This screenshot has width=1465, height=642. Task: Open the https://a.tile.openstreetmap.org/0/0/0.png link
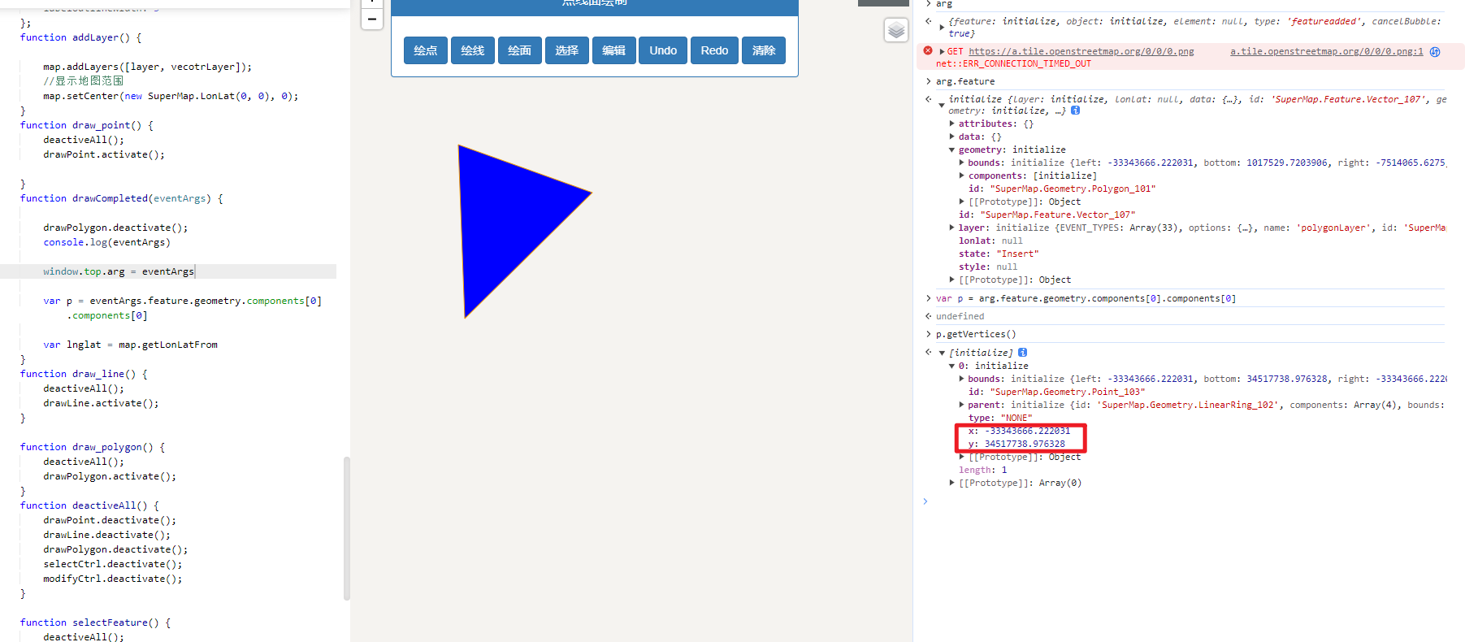1081,51
